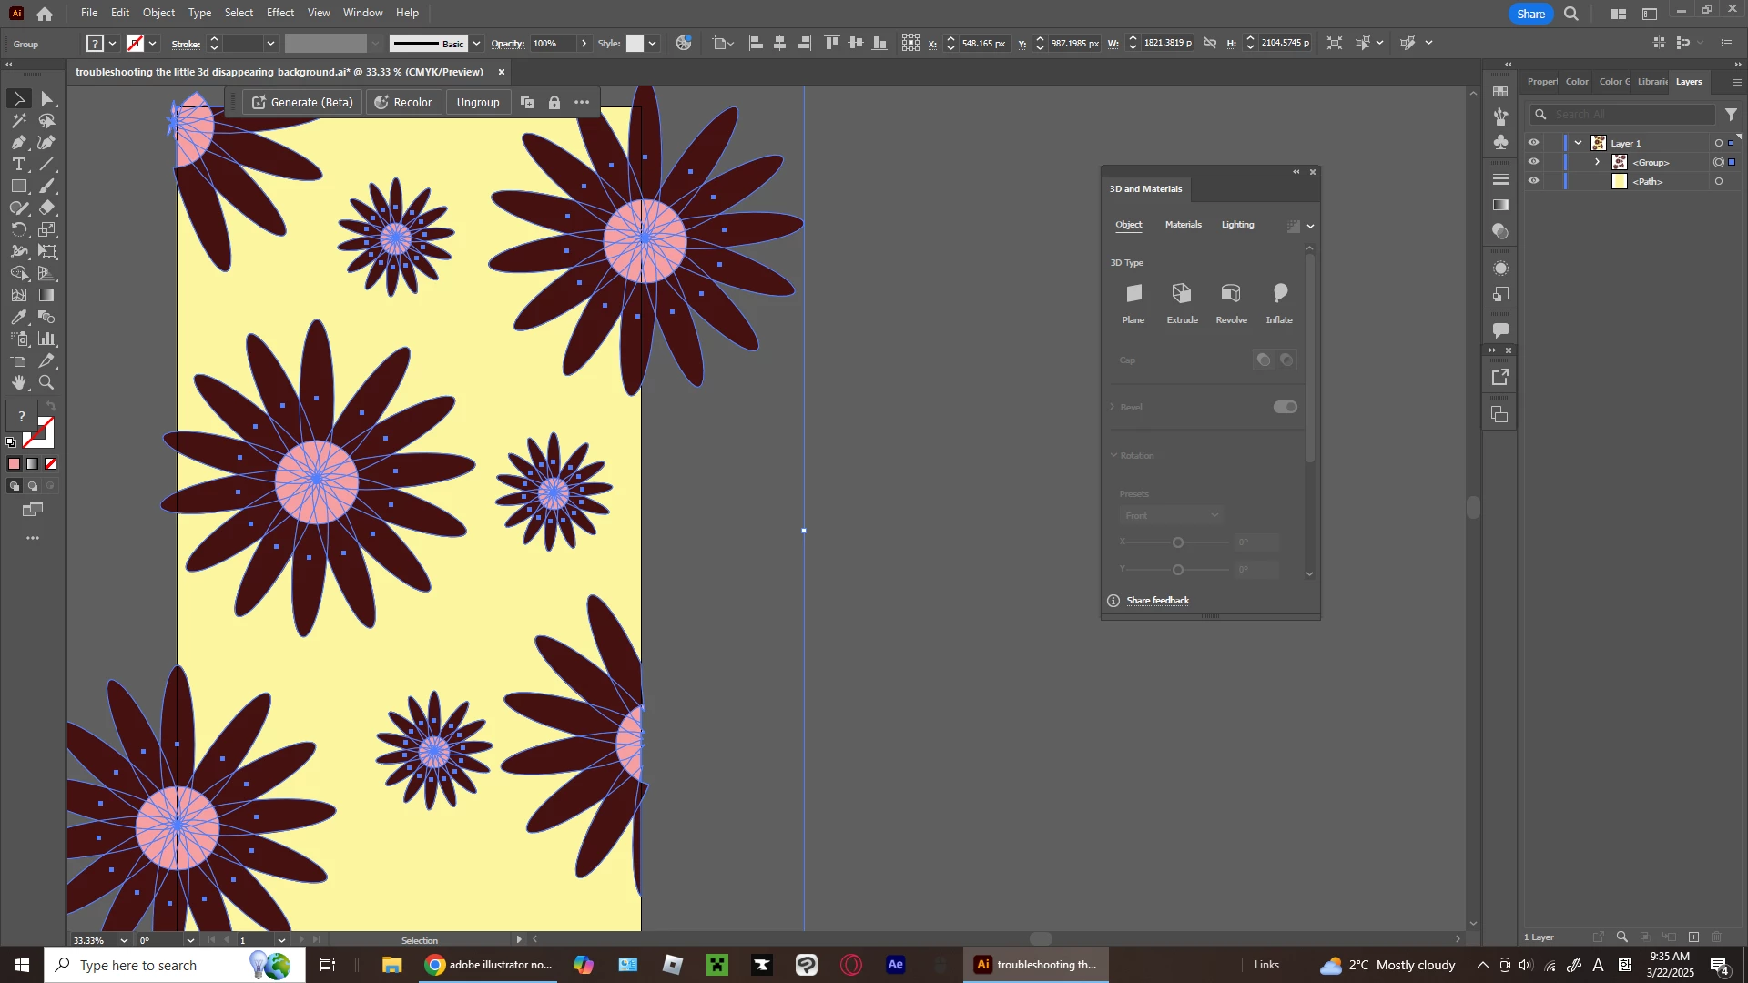Select the Eyedropper tool

[18, 318]
